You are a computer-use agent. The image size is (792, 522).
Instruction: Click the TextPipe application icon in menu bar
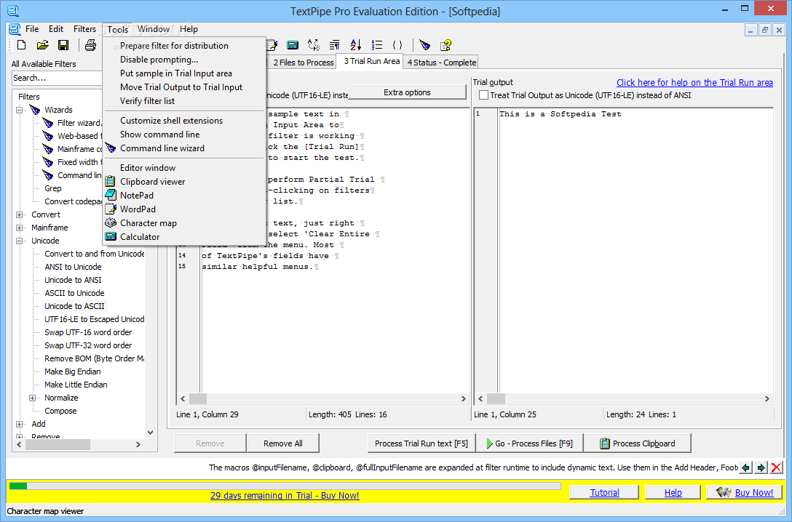(15, 29)
